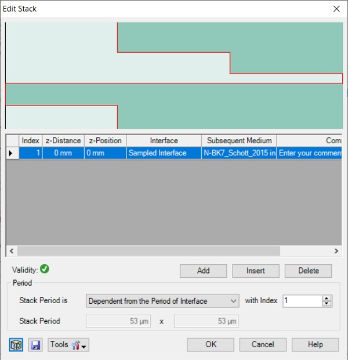Decrease the with Index value

pos(327,304)
